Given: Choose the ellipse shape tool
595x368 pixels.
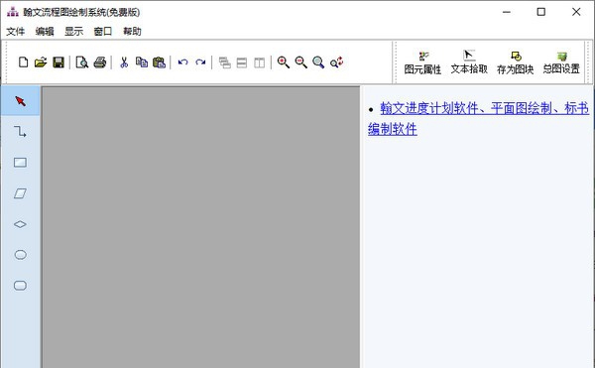Looking at the screenshot, I should tap(20, 255).
